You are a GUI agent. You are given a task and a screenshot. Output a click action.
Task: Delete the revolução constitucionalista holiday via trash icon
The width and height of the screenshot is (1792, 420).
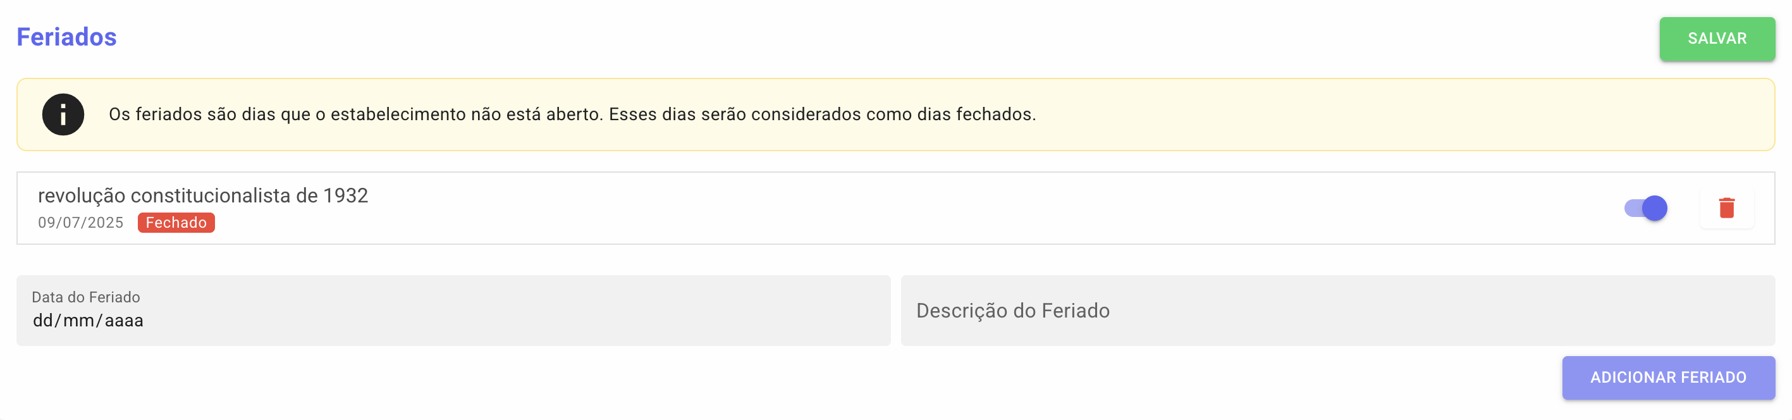(x=1726, y=208)
